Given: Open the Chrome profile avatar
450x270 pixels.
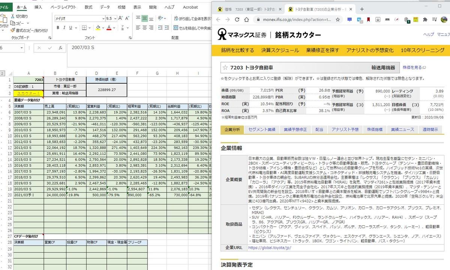Looking at the screenshot, I should [x=443, y=19].
